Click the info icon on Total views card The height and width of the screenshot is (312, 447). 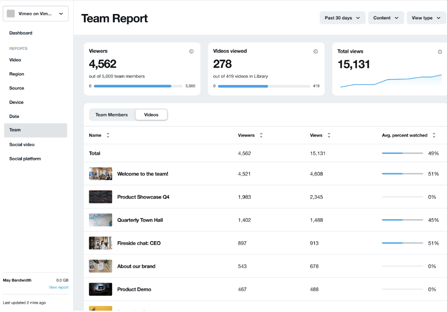point(440,52)
